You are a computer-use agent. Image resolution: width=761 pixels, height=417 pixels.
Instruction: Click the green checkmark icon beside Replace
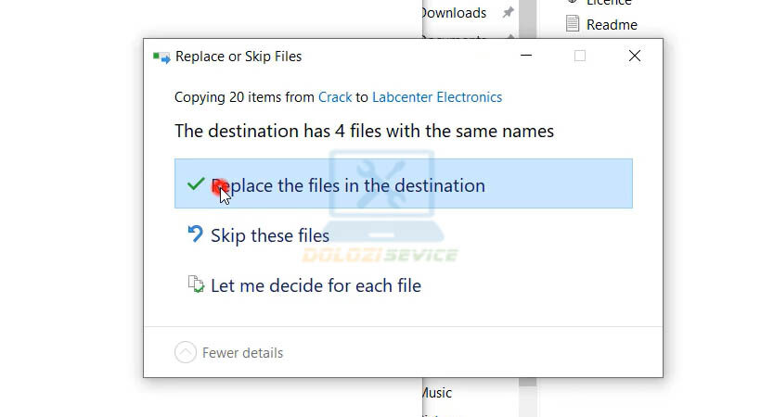(x=195, y=184)
